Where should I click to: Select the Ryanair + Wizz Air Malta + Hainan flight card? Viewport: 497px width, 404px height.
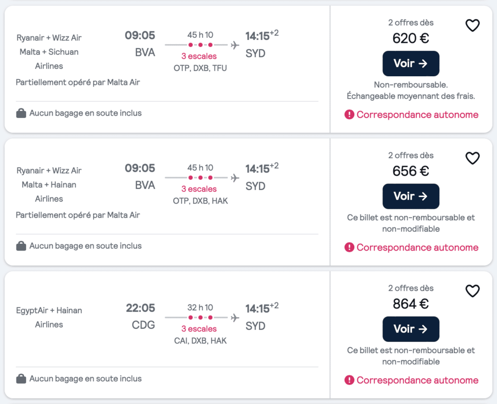coord(248,202)
